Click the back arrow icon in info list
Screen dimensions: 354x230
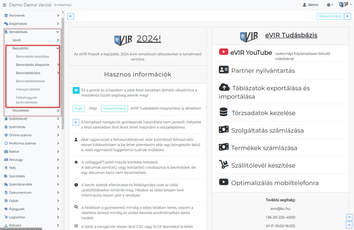76,122
